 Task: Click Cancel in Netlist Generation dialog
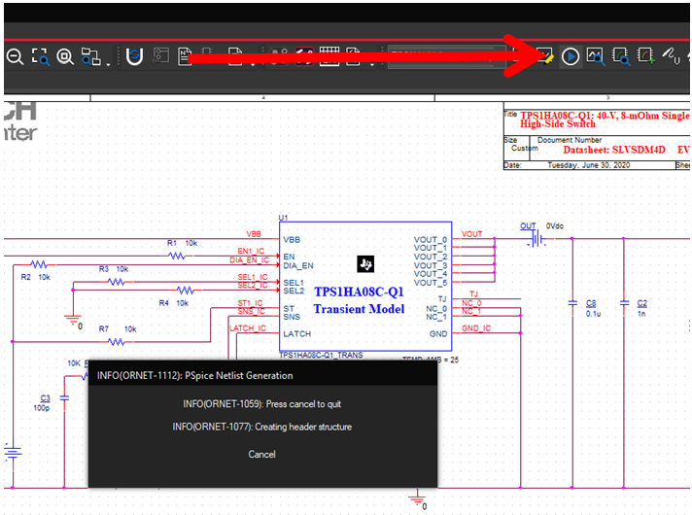tap(261, 454)
